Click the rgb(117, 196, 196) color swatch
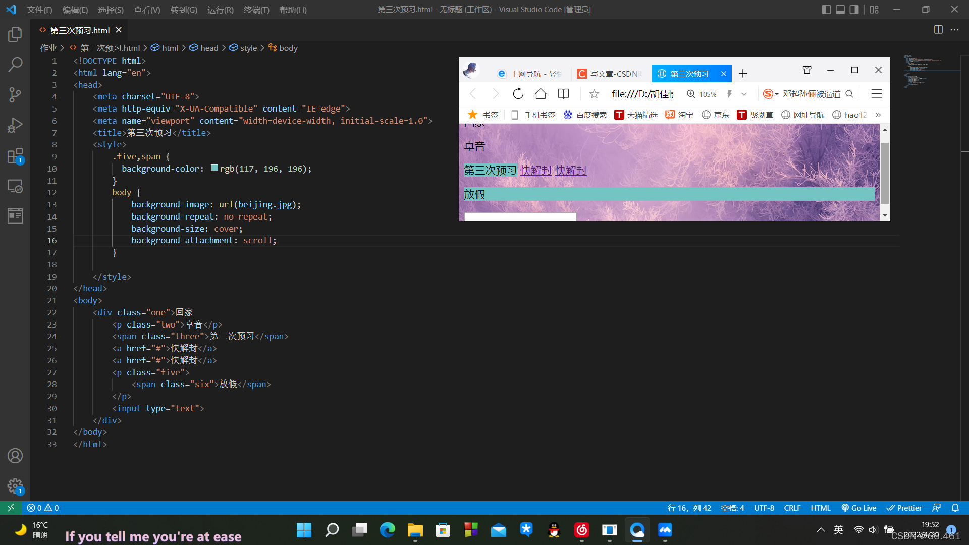The width and height of the screenshot is (969, 545). pos(214,168)
